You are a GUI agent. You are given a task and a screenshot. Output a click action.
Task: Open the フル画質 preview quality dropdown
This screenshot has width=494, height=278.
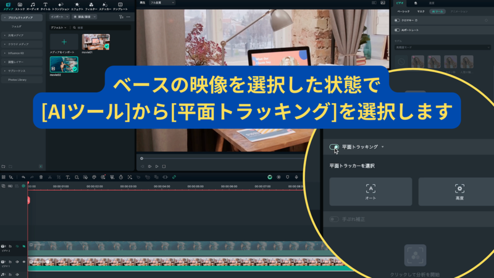pos(162,2)
